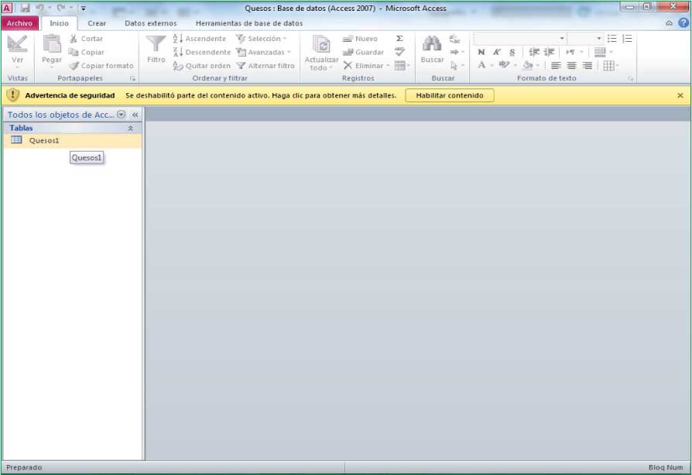
Task: Open Microsoft Access help question icon
Action: pos(682,23)
